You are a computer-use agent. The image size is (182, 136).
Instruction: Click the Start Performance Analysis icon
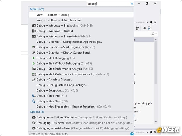(x=34, y=69)
